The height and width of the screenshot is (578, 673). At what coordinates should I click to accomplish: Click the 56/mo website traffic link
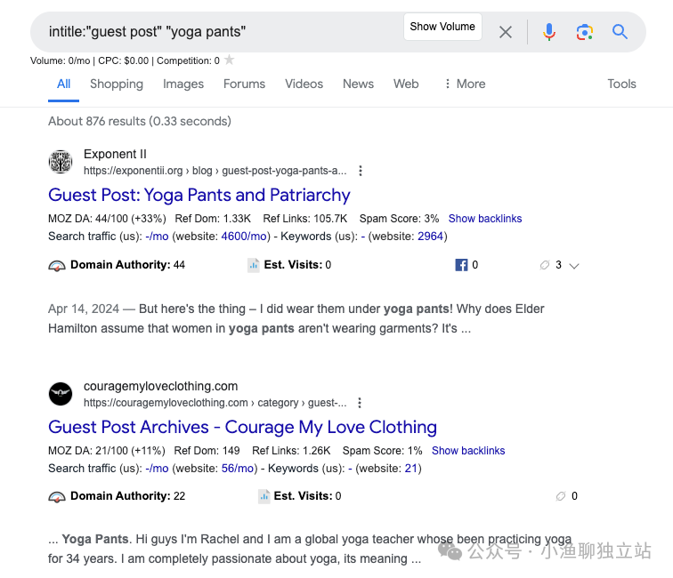(238, 469)
